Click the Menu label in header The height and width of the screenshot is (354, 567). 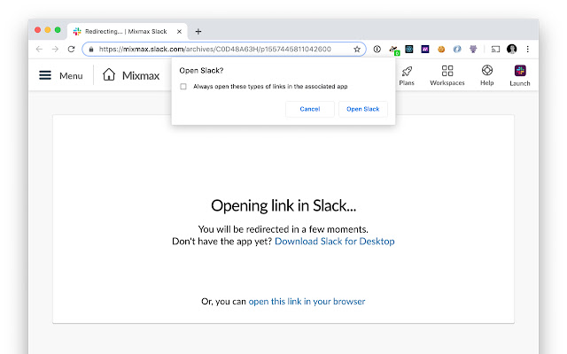(x=71, y=76)
